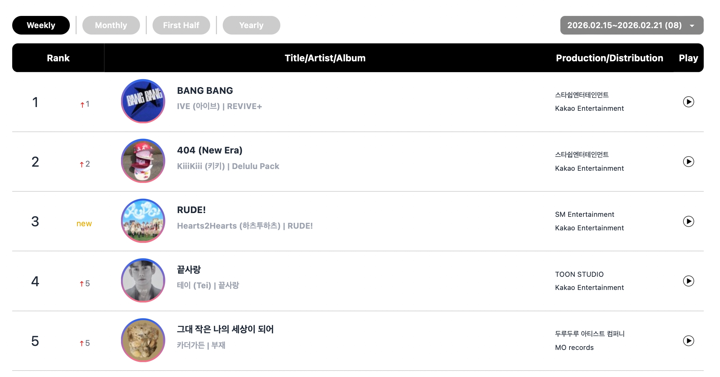Play the rank 5 song by 카더가든
Screen dimensions: 720x377
pyautogui.click(x=688, y=340)
